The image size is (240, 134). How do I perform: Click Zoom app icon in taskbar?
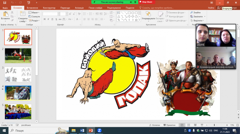pyautogui.click(x=99, y=130)
